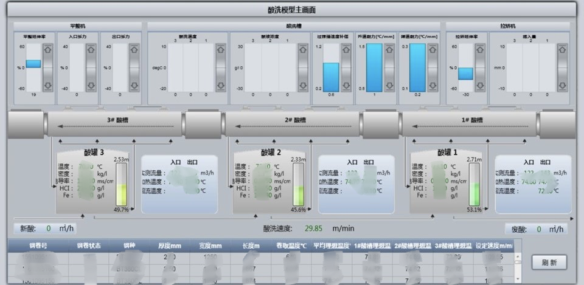Lower 拉矫延伸率 with its down arrow
The width and height of the screenshot is (584, 285).
(x=480, y=86)
